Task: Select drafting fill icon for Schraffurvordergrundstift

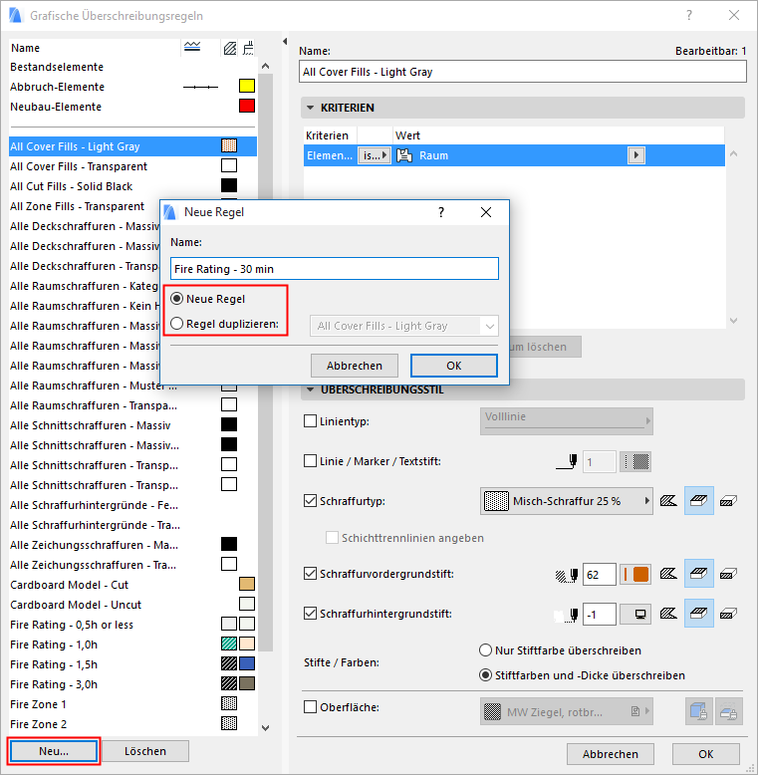Action: point(728,574)
